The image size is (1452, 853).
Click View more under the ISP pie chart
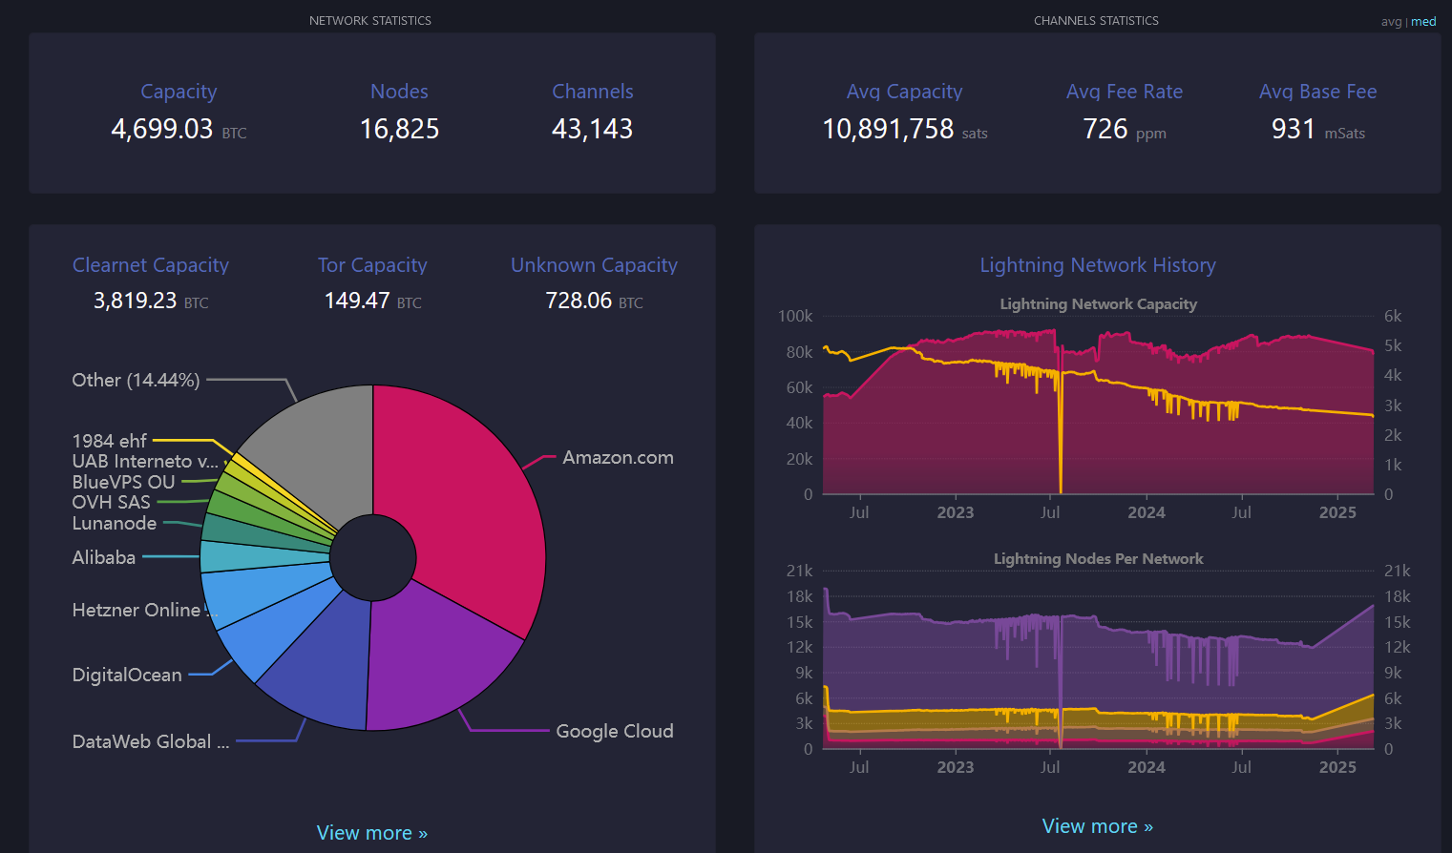point(371,833)
